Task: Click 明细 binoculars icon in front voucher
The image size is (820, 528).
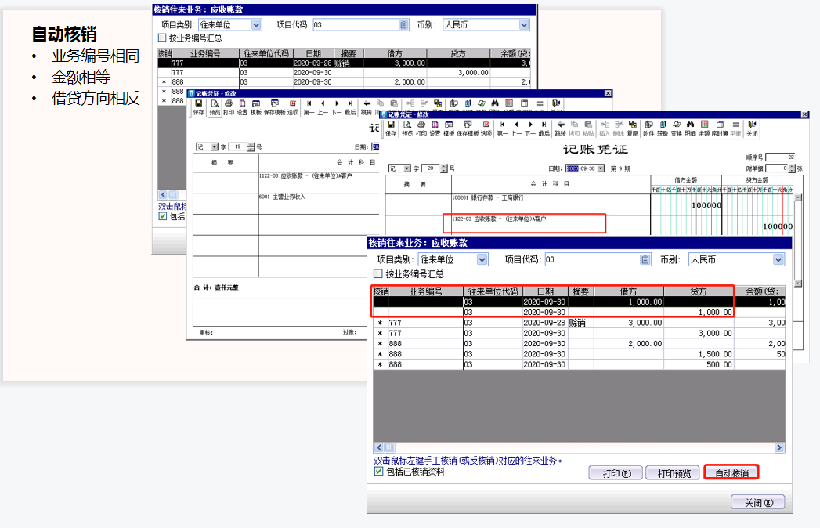Action: pos(690,128)
